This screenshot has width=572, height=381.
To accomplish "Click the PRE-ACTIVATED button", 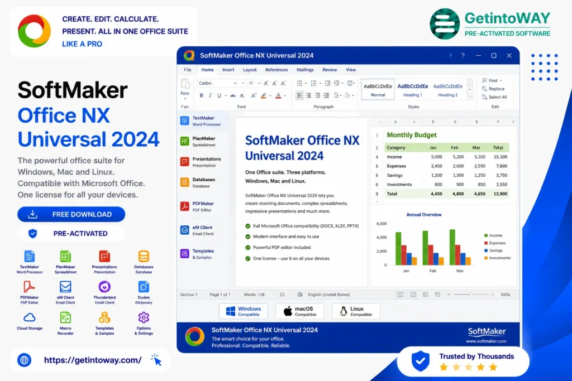I will click(x=71, y=234).
